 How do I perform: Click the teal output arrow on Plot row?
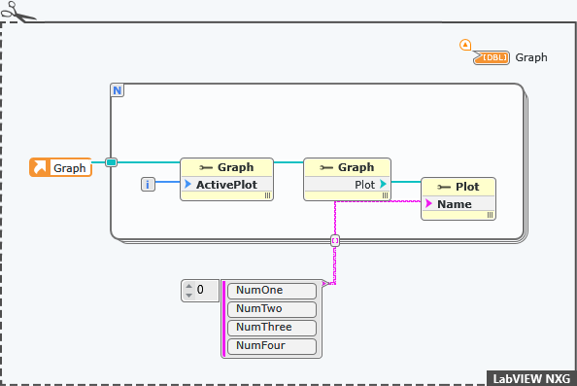coord(383,184)
